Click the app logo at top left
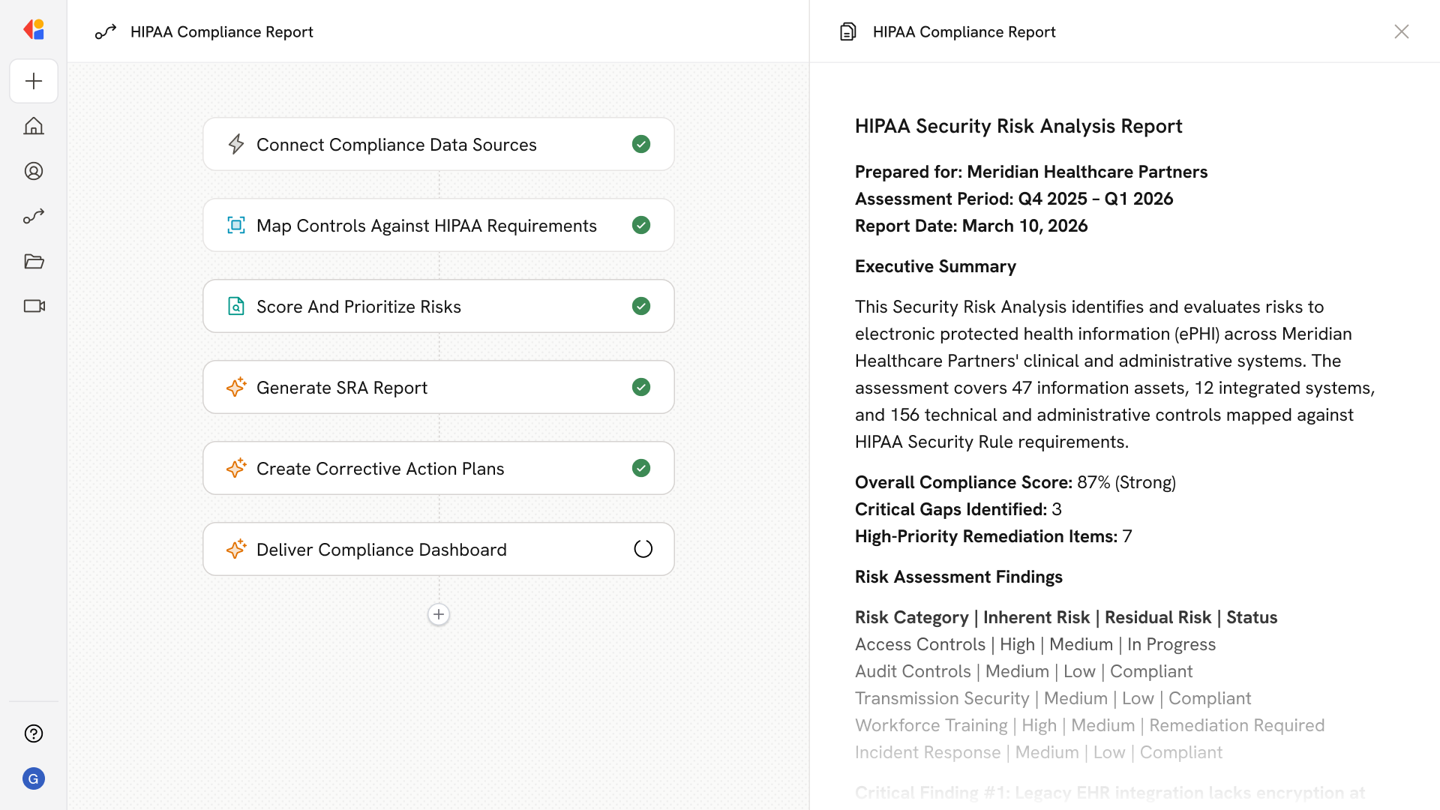 (x=34, y=30)
